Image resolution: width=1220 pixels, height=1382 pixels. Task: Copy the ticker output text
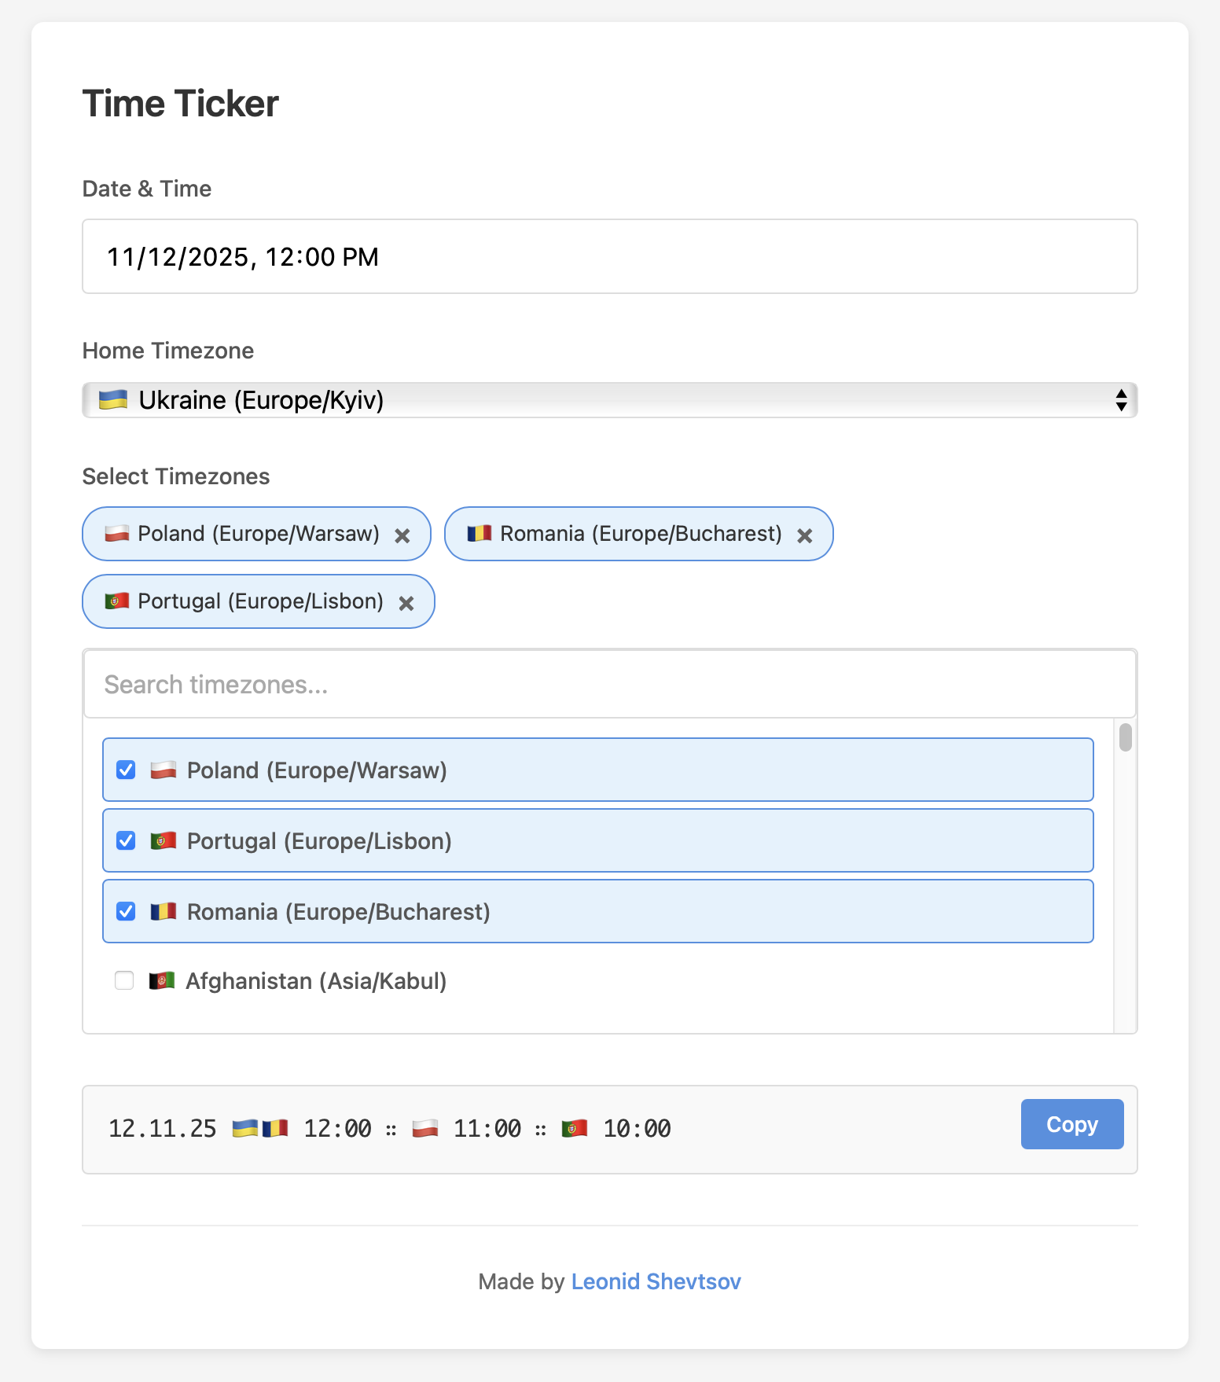point(1071,1124)
